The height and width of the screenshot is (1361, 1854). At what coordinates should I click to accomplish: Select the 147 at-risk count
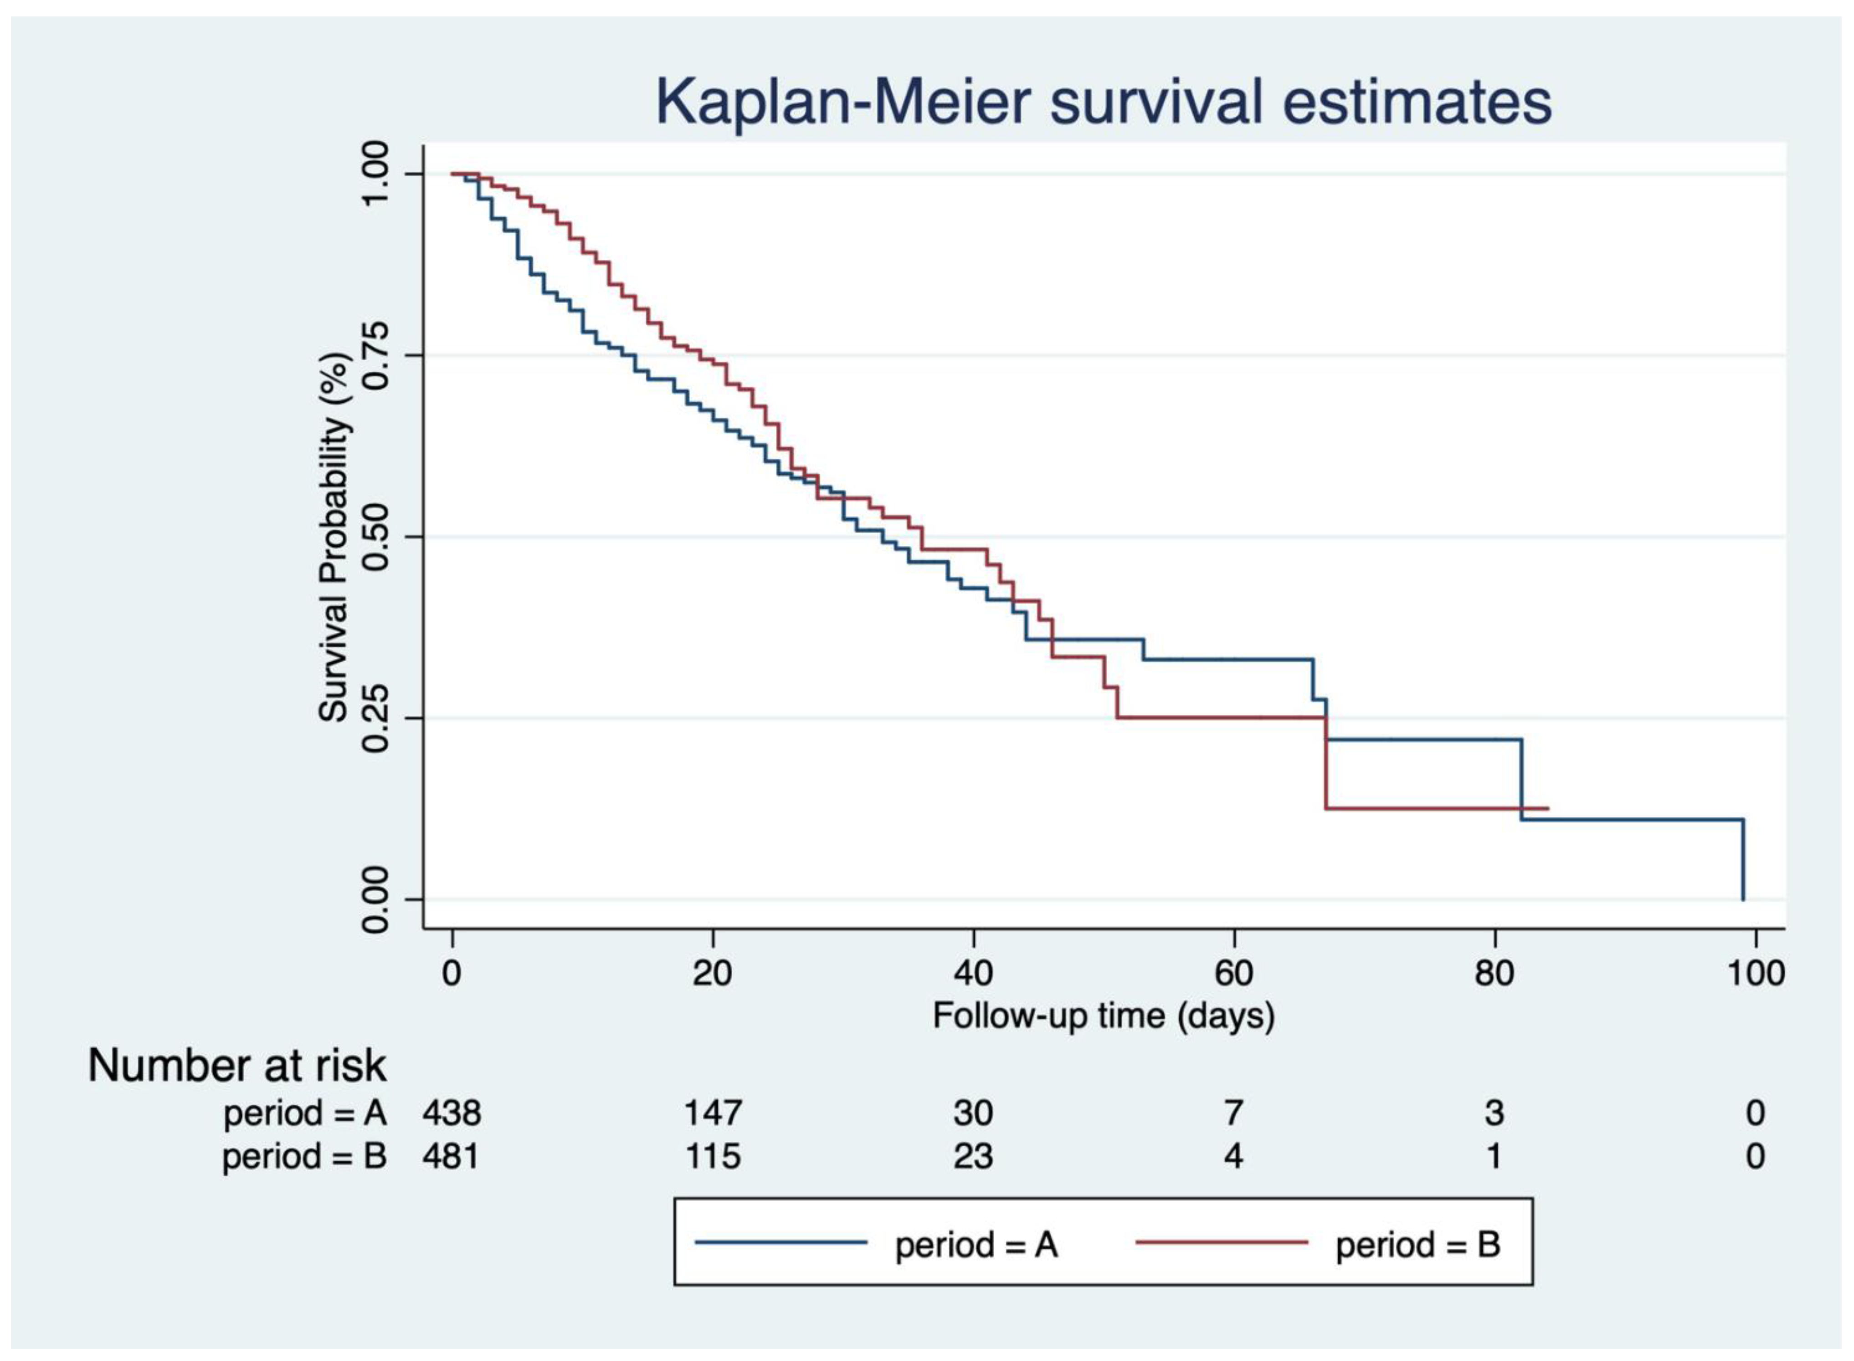point(713,1114)
